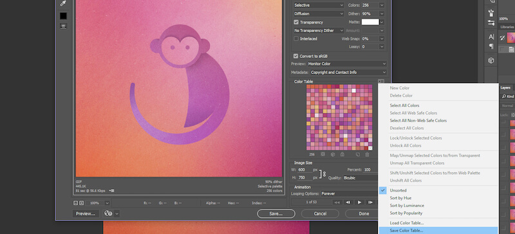Open the Brush settings sliders icon

click(x=491, y=22)
